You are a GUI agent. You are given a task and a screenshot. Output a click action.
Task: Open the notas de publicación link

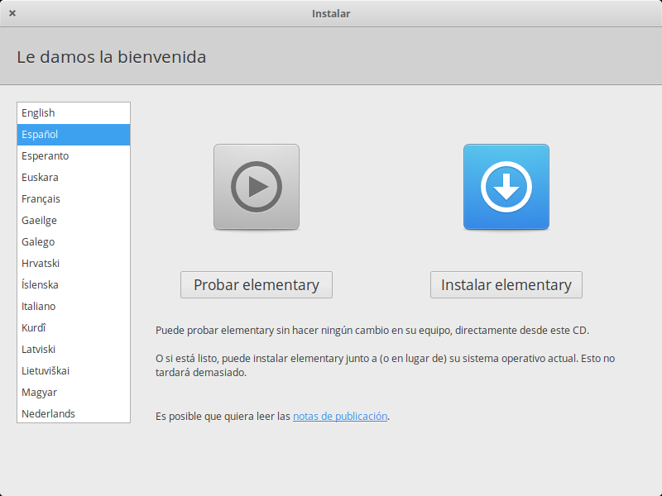pos(339,417)
